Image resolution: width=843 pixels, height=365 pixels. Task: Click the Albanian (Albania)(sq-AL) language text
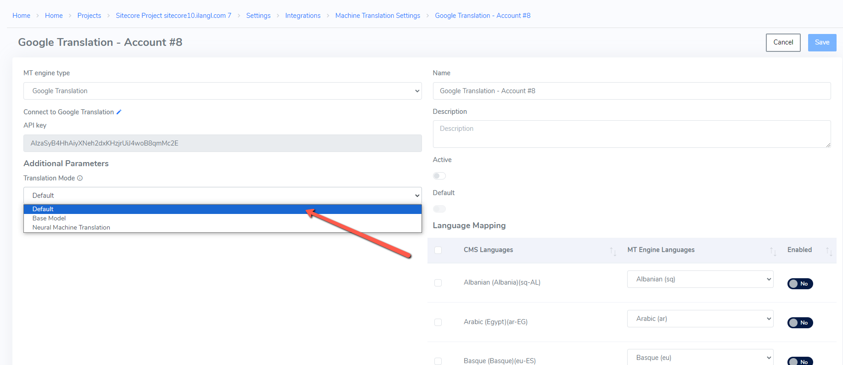click(502, 282)
